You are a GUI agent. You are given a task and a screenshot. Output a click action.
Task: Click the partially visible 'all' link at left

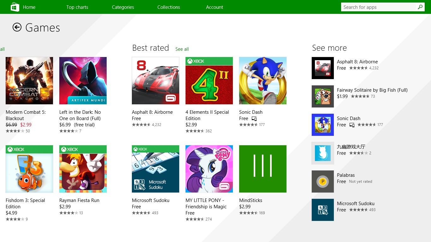pos(2,49)
